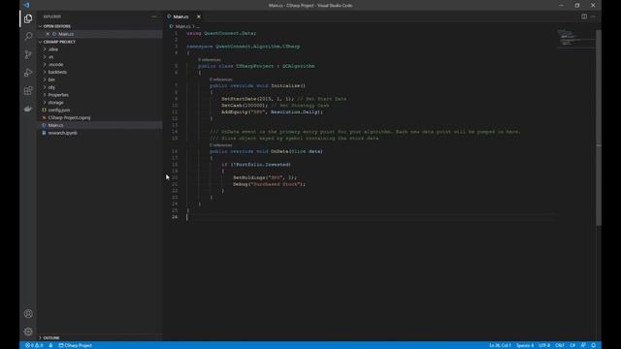The height and width of the screenshot is (349, 621).
Task: Open the editor More Actions ellipsis
Action: [x=593, y=16]
